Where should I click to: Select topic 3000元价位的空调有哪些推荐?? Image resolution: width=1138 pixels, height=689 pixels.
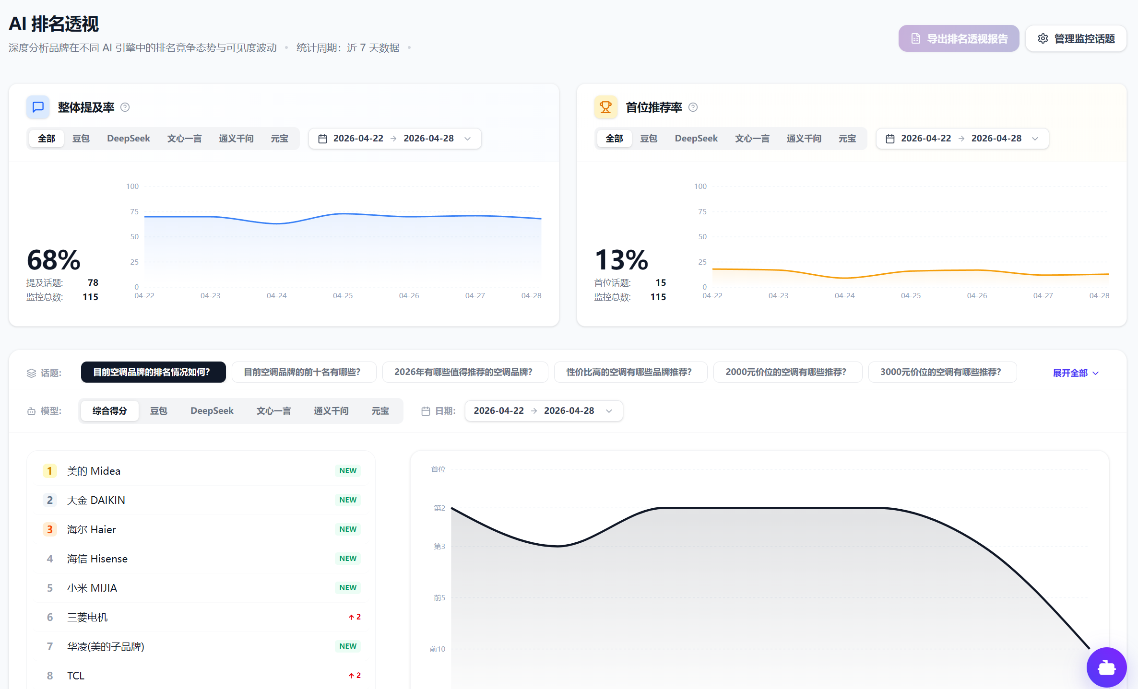(942, 372)
